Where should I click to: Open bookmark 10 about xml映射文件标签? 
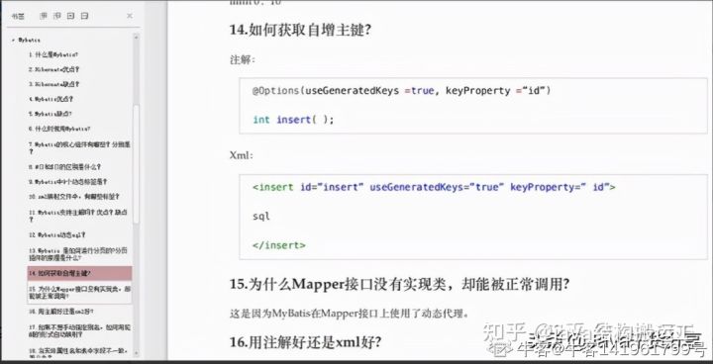pos(73,196)
